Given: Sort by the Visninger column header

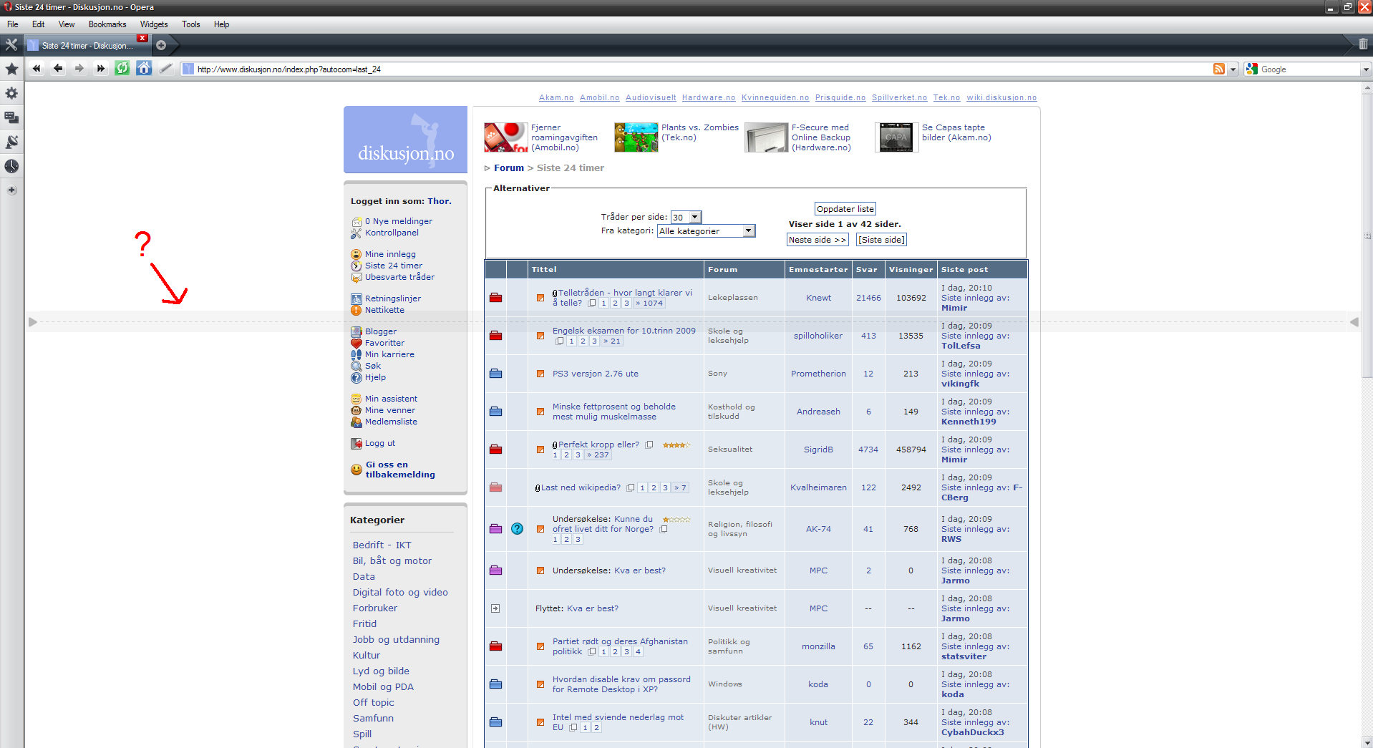Looking at the screenshot, I should pyautogui.click(x=911, y=270).
